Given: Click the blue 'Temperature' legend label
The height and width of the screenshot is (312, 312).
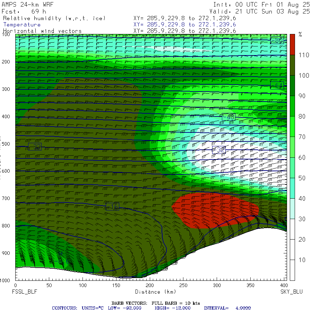Looking at the screenshot, I should [22, 25].
